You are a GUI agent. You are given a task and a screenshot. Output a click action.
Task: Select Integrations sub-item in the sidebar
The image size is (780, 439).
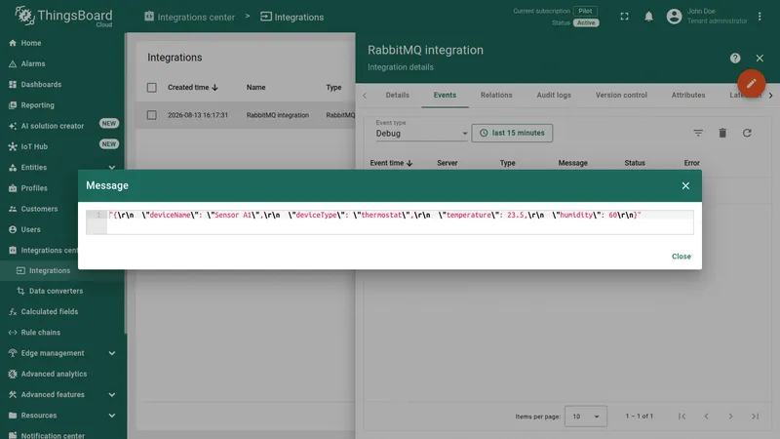[x=50, y=271]
